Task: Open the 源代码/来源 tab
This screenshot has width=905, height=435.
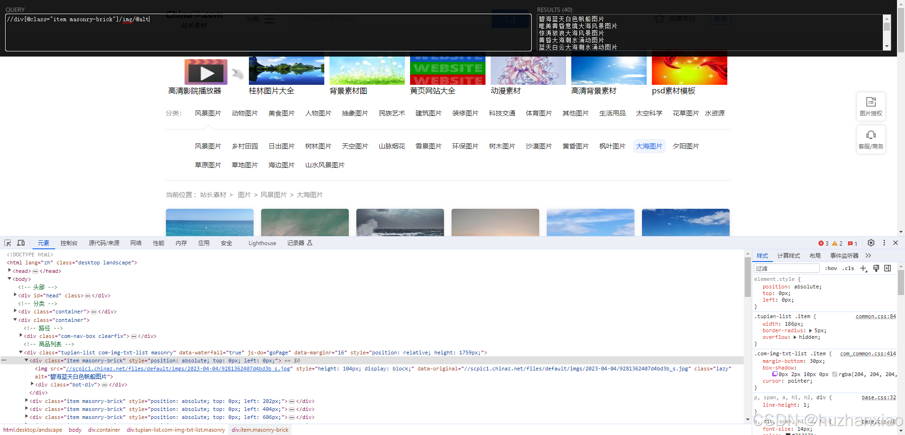Action: coord(104,243)
